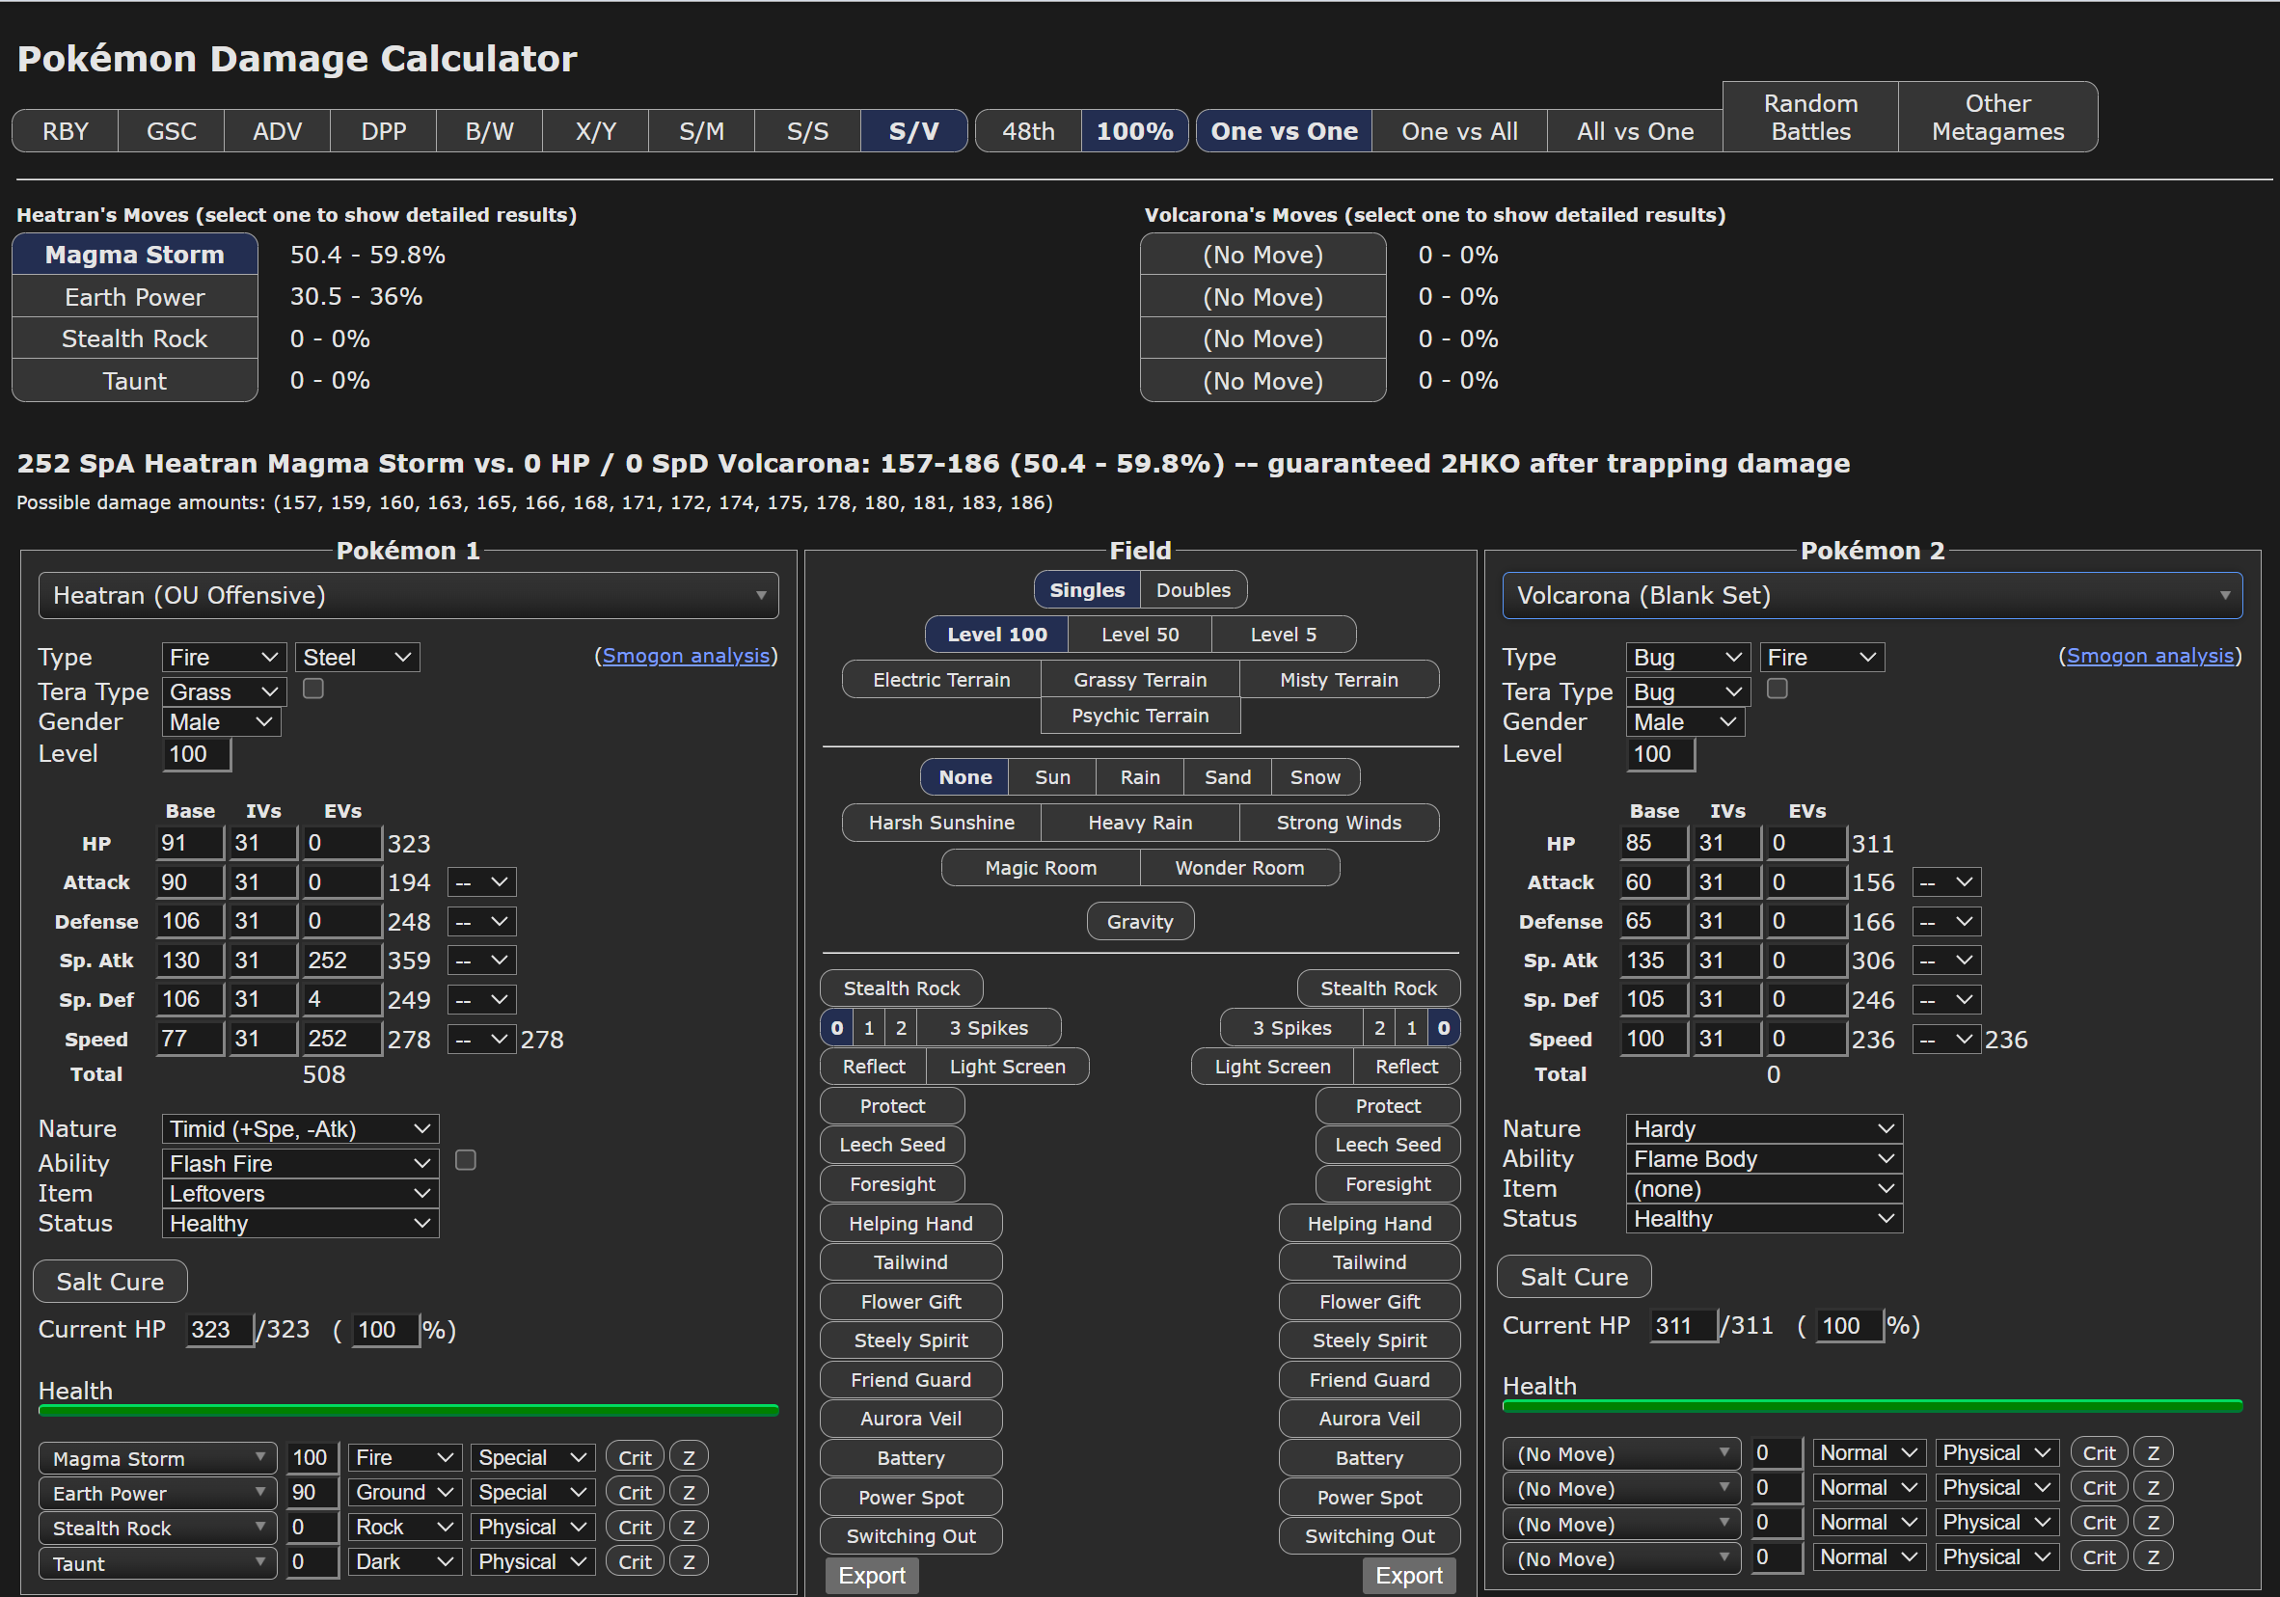Enable the Flash Fire ability checkbox
Viewport: 2280px width, 1597px height.
(465, 1160)
